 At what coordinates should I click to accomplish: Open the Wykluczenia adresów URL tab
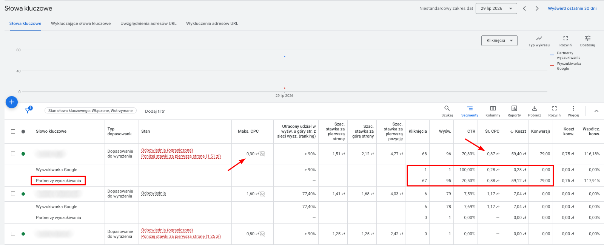212,23
